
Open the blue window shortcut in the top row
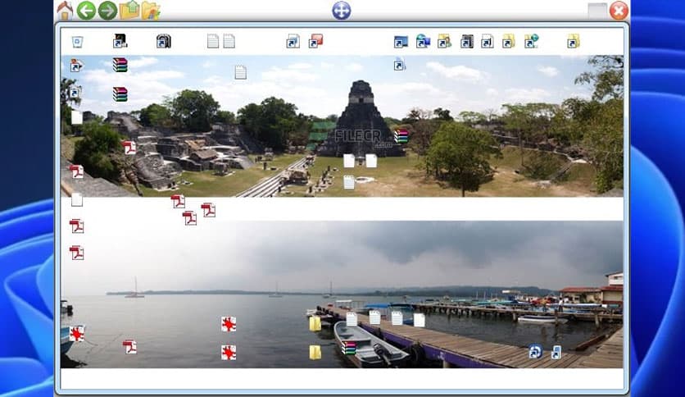(401, 42)
